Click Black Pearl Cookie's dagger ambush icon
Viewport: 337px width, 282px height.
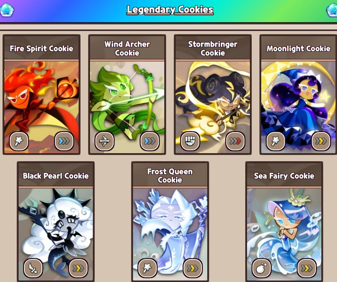[33, 268]
